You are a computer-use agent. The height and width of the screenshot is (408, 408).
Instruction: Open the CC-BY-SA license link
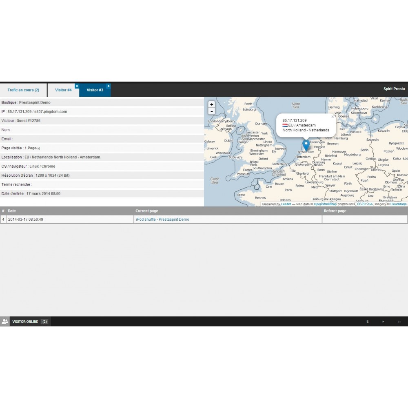[364, 204]
